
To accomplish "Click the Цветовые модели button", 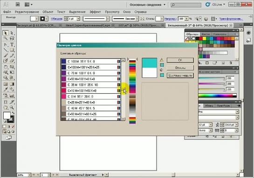I will click(180, 75).
